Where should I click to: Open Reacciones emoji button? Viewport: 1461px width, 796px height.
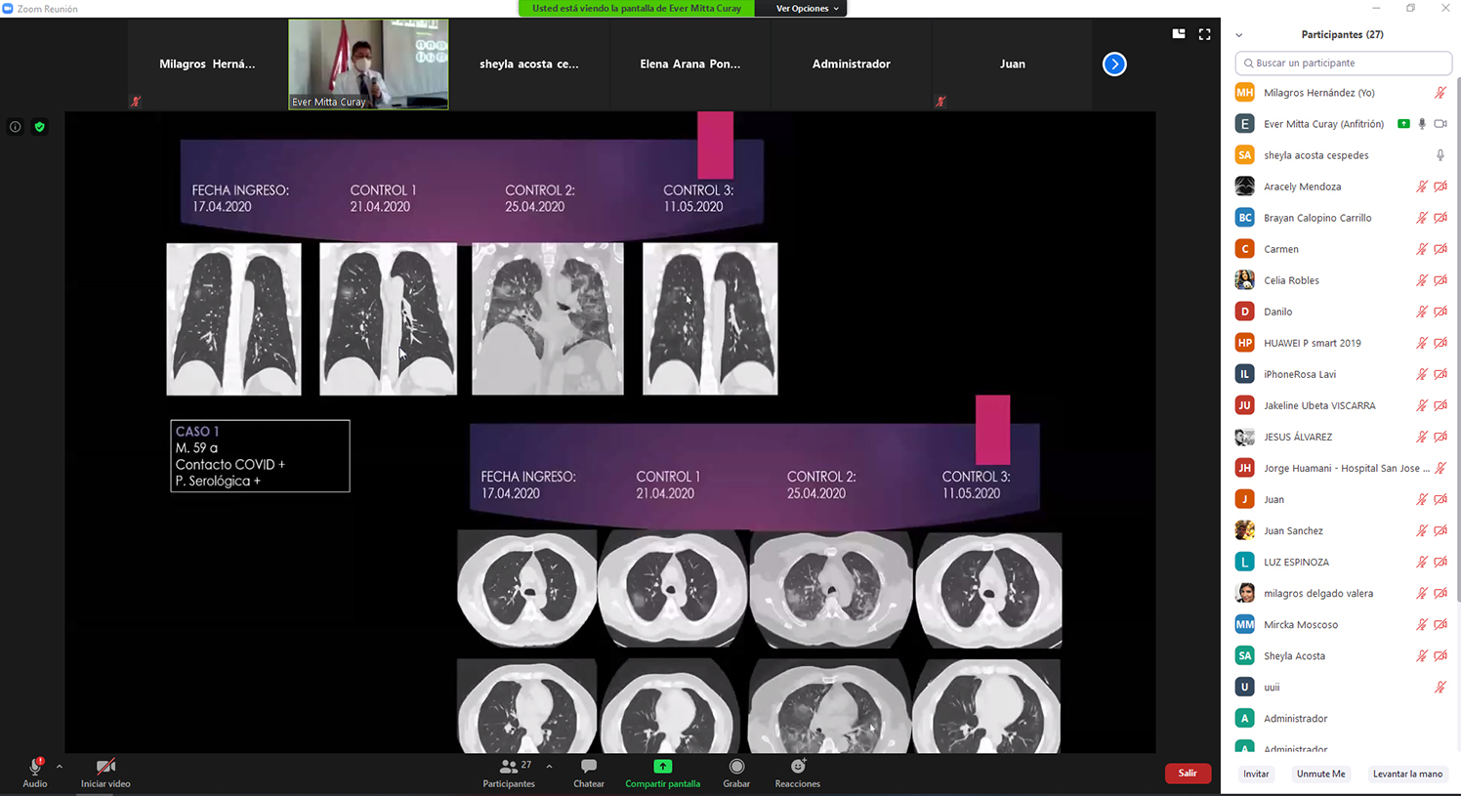click(x=798, y=772)
